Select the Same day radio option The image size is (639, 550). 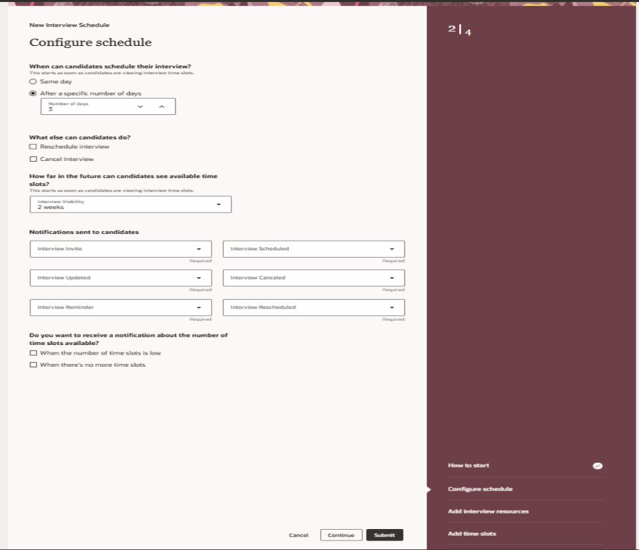(x=33, y=82)
